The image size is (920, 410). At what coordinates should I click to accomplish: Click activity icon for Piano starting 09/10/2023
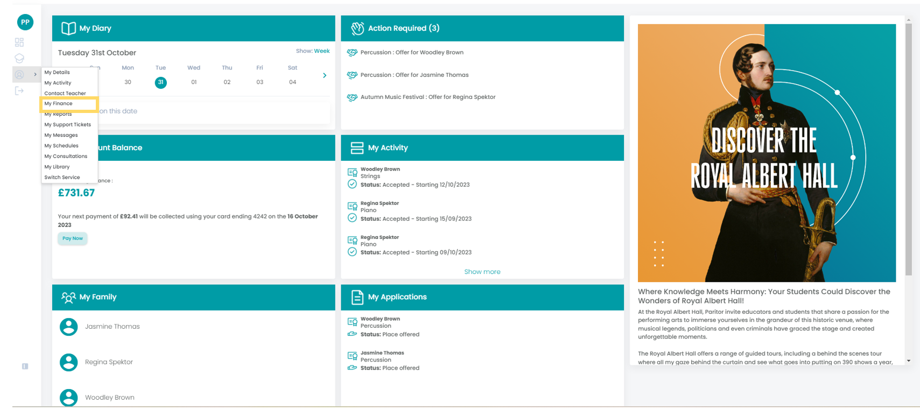(x=353, y=240)
